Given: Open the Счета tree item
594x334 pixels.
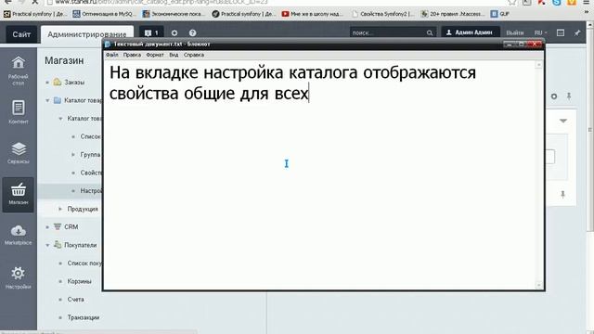Looking at the screenshot, I should pos(76,299).
